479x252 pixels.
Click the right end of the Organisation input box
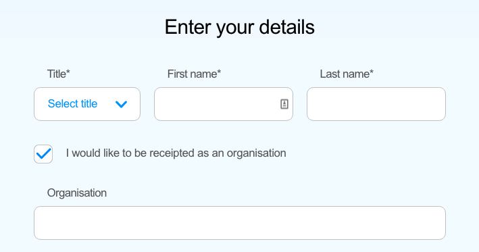pos(435,223)
